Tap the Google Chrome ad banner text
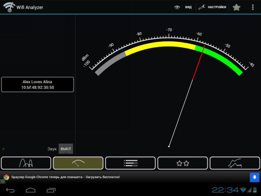 [66, 177]
